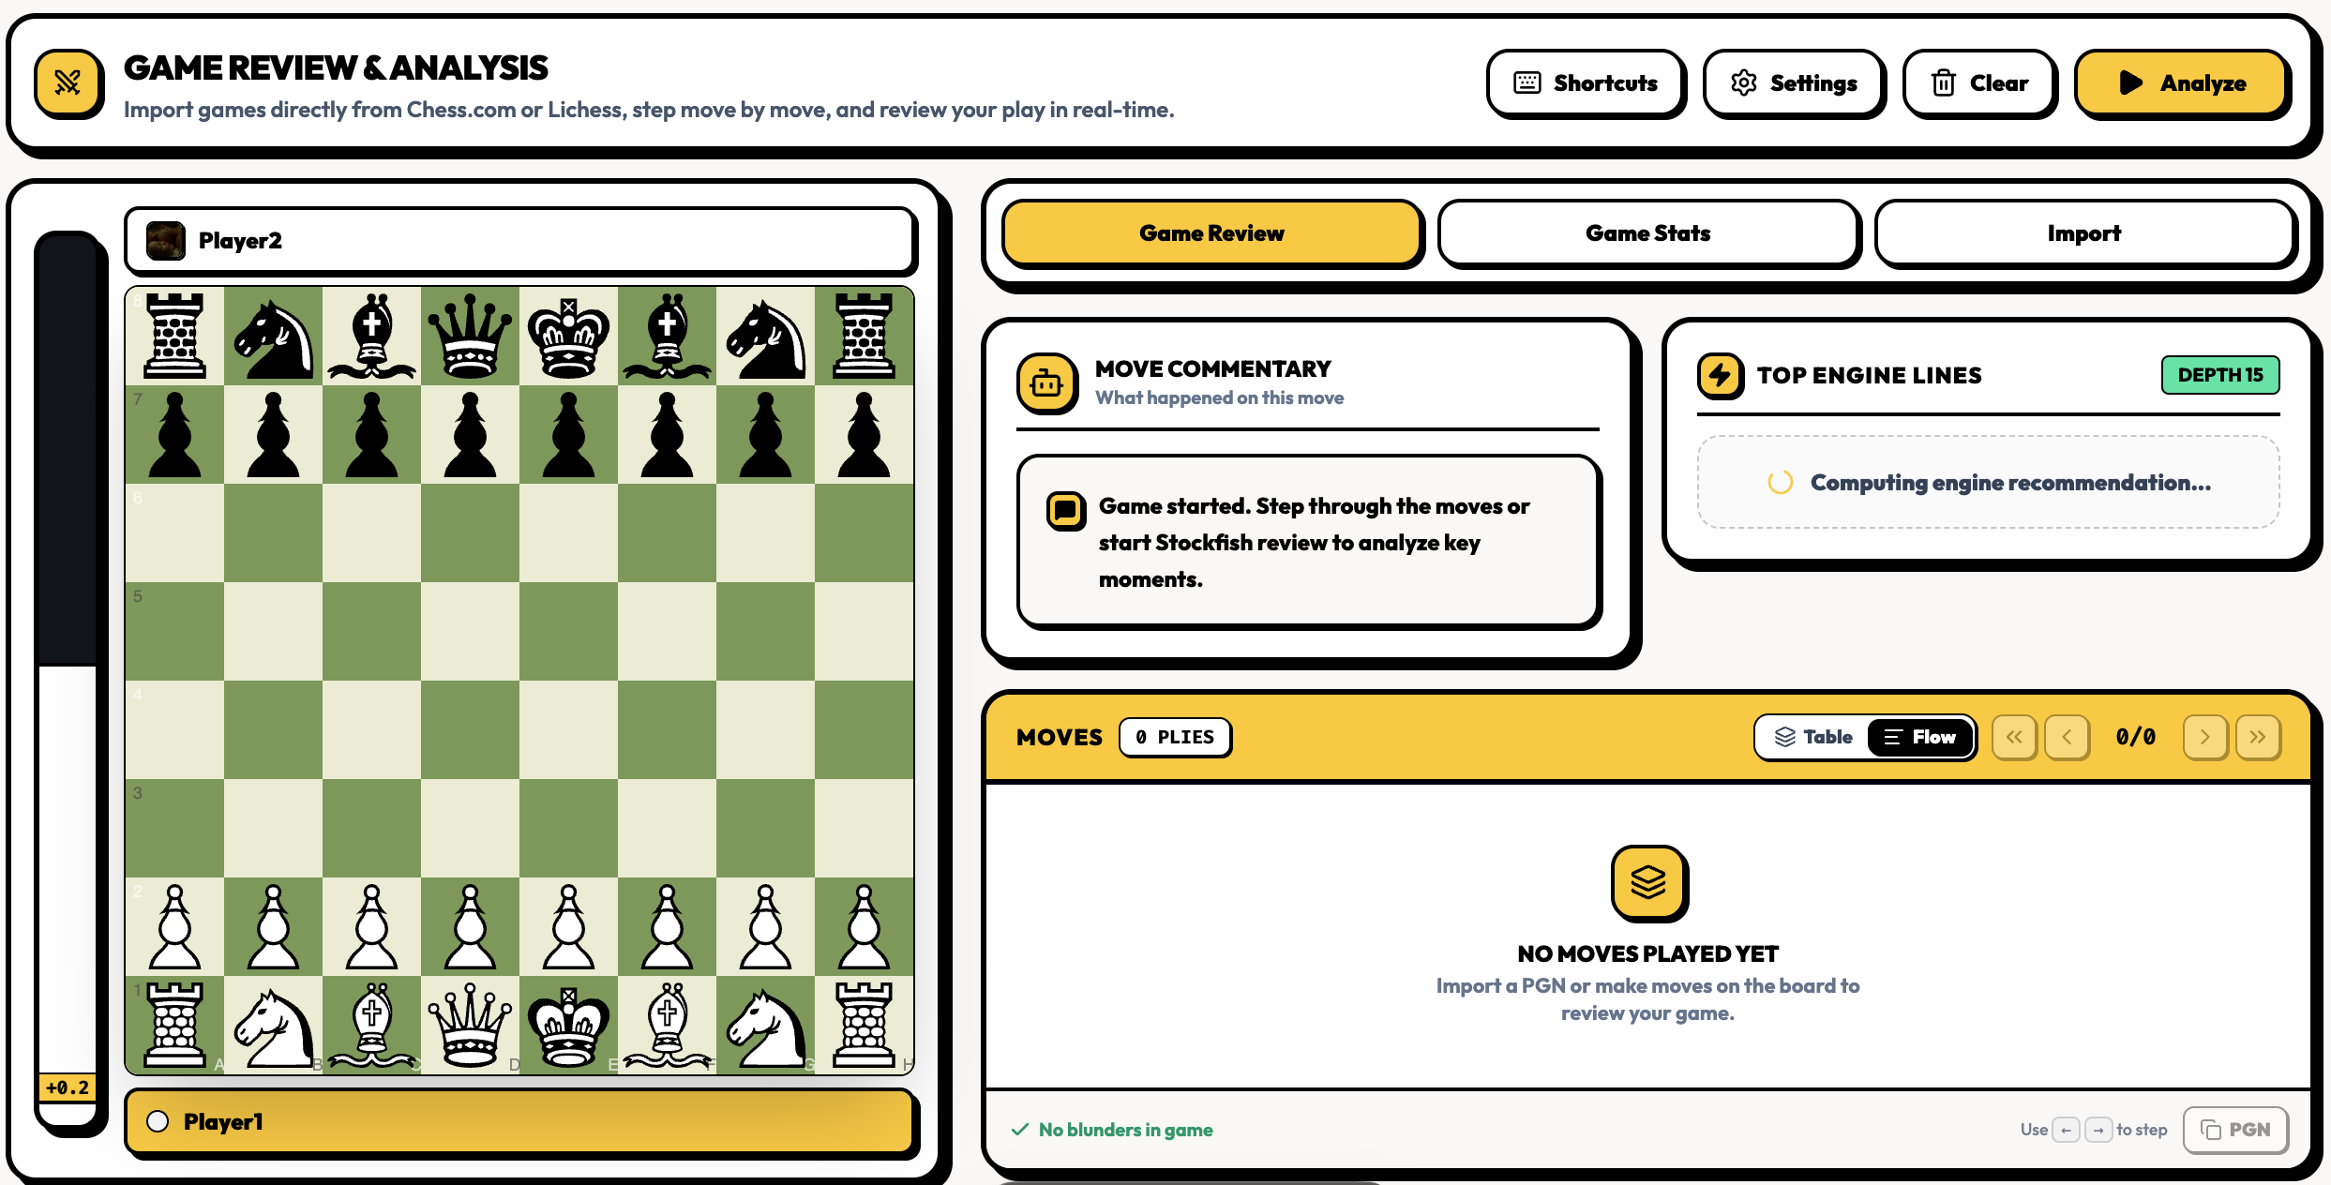Select the white knight on g1
Image resolution: width=2331 pixels, height=1185 pixels.
[x=765, y=1025]
